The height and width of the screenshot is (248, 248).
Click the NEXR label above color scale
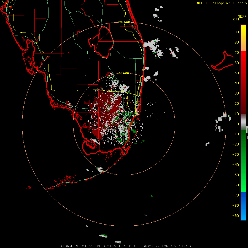pos(242,17)
